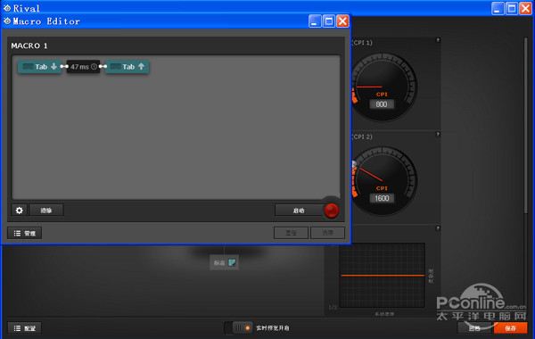The image size is (535, 339).
Task: Select the Tab key-down macro block
Action: [40, 67]
